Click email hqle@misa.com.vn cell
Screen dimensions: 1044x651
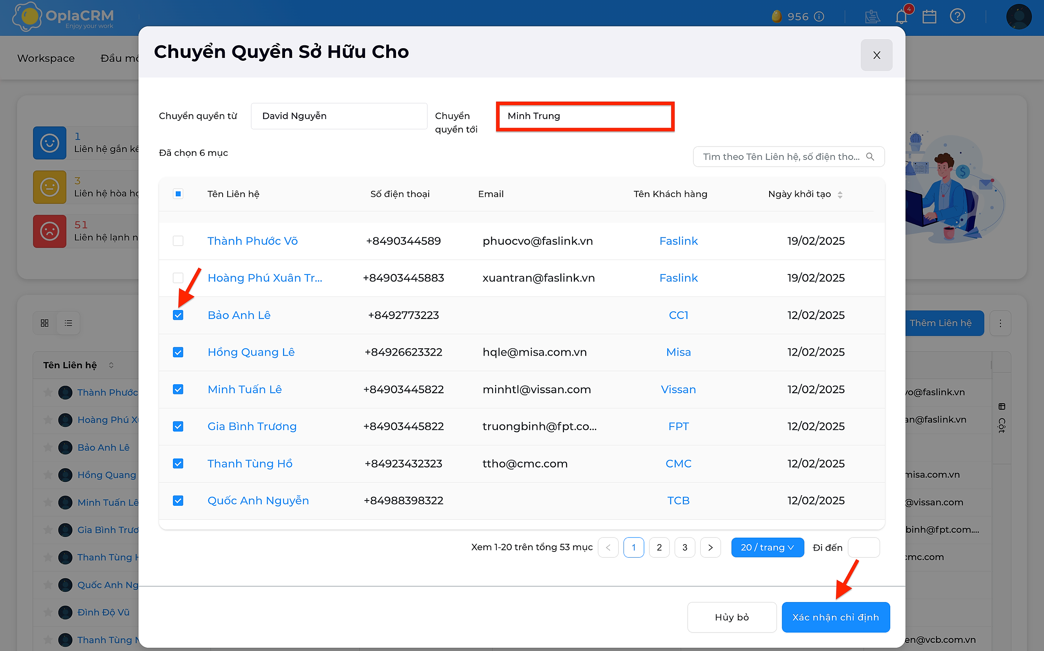535,352
